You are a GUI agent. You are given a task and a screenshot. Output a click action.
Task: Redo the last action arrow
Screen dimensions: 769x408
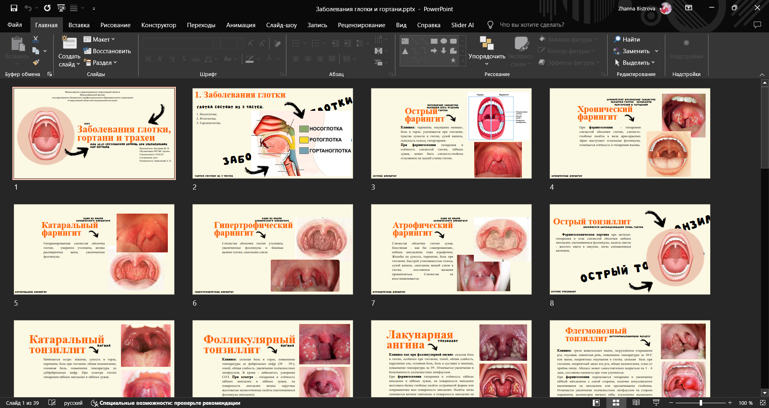(x=47, y=8)
